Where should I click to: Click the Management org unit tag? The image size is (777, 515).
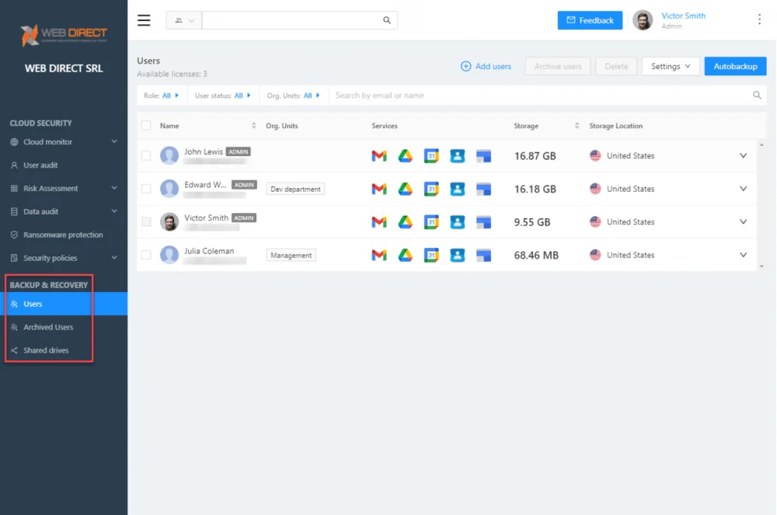coord(291,256)
